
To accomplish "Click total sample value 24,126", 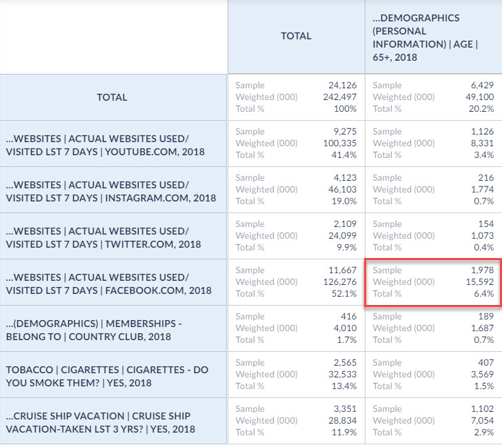I will click(x=342, y=86).
